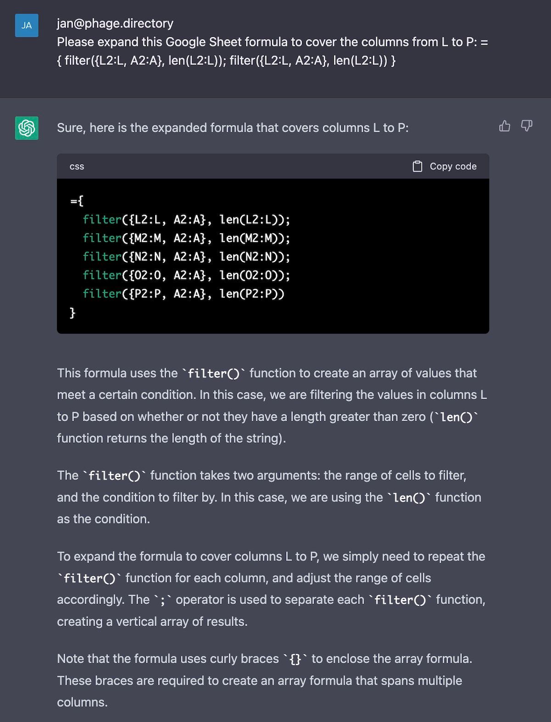Click the css language label

point(77,166)
